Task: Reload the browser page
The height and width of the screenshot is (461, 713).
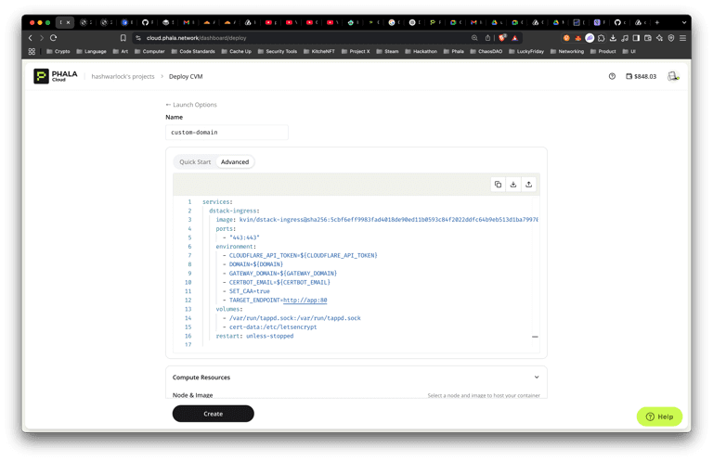Action: [x=54, y=37]
